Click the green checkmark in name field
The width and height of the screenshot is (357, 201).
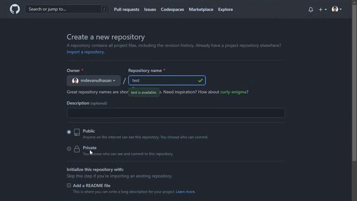(x=200, y=80)
